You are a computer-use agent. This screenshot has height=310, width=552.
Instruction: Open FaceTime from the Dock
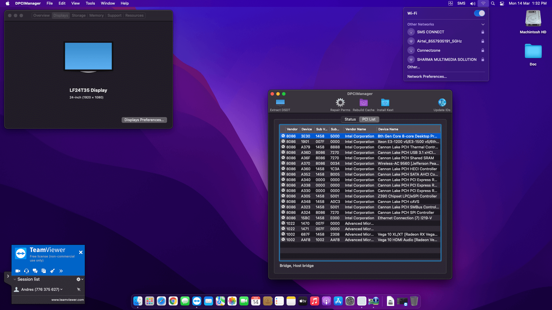[244, 301]
